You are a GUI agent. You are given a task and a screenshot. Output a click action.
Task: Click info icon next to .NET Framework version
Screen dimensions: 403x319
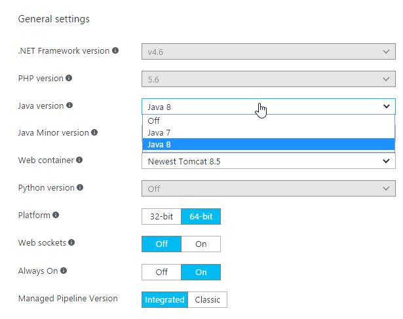pos(115,50)
